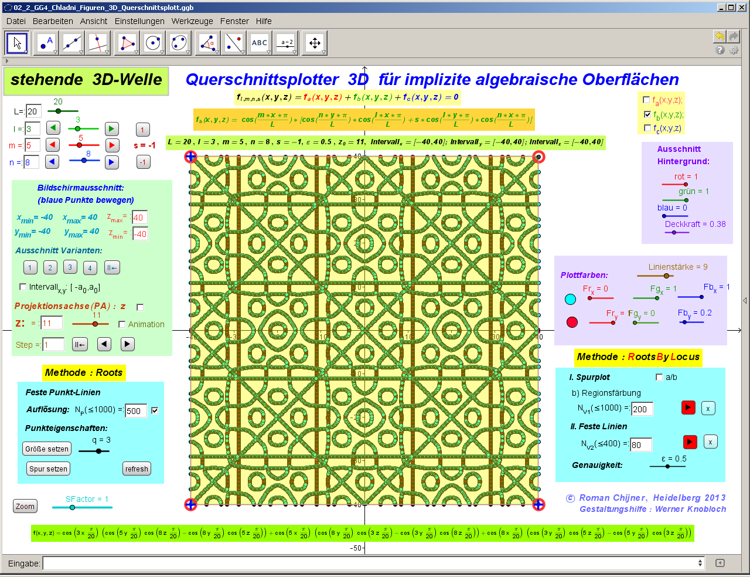
Task: Select the Polygon tool
Action: [x=124, y=43]
